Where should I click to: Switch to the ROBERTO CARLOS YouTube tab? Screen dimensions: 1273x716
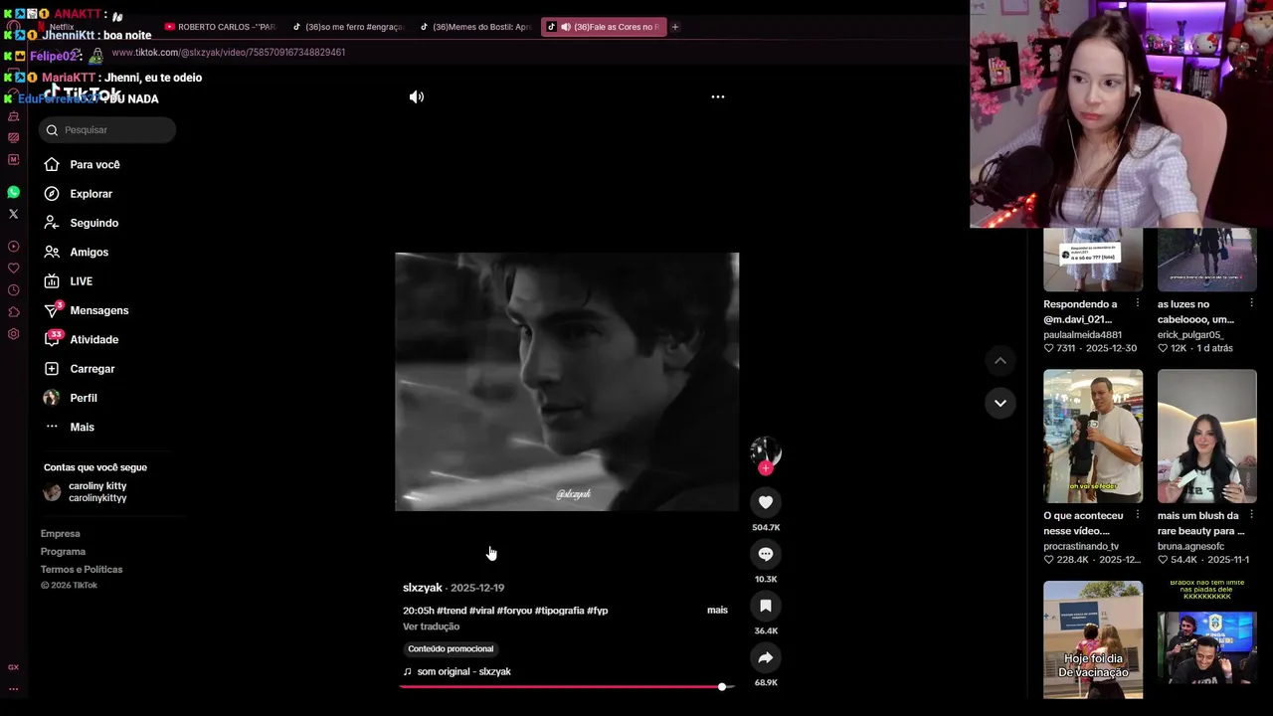tap(220, 27)
